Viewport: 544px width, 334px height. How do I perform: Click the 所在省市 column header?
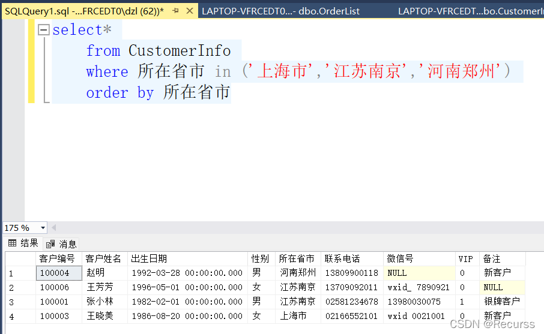[x=298, y=258]
